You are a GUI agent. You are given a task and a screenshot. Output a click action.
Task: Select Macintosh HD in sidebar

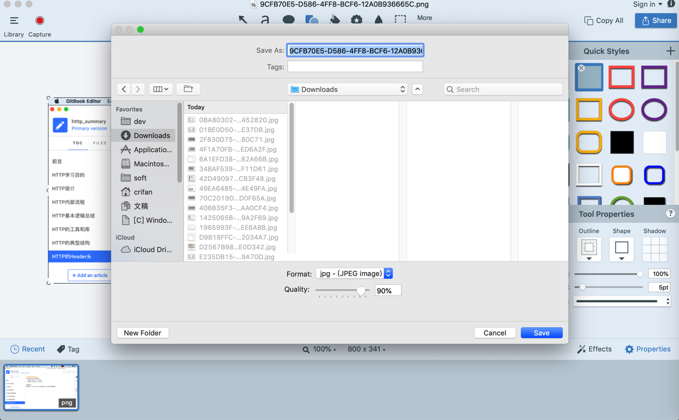pyautogui.click(x=145, y=164)
